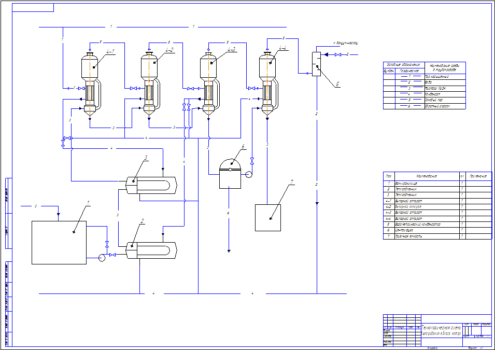Image resolution: width=495 pixels, height=350 pixels.
Task: Select legend row 'Раствор NaOH'
Action: [x=425, y=89]
